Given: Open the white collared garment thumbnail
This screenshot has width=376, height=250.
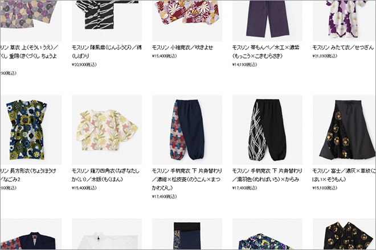Looking at the screenshot, I should coord(107,234).
